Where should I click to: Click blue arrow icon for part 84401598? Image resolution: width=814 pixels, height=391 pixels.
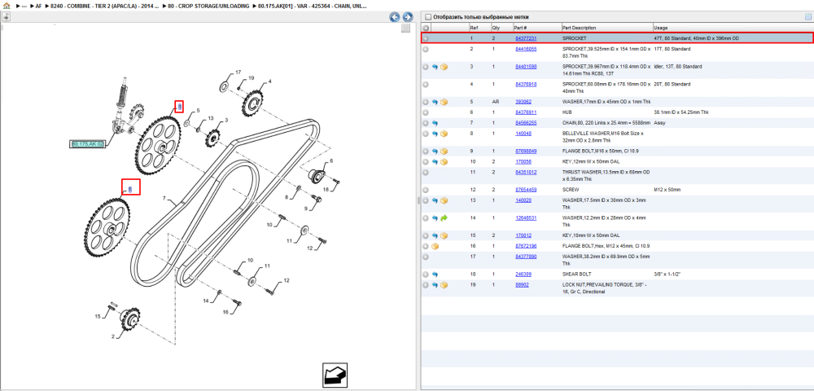435,67
